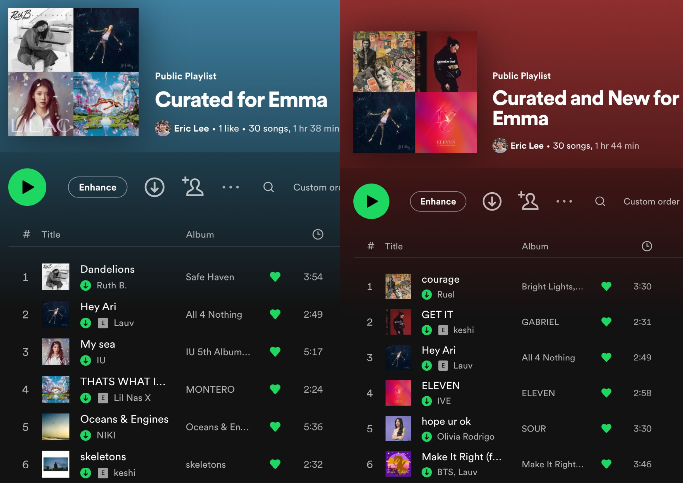The width and height of the screenshot is (683, 483).
Task: Sort left playlist by Title header
Action: [x=51, y=234]
